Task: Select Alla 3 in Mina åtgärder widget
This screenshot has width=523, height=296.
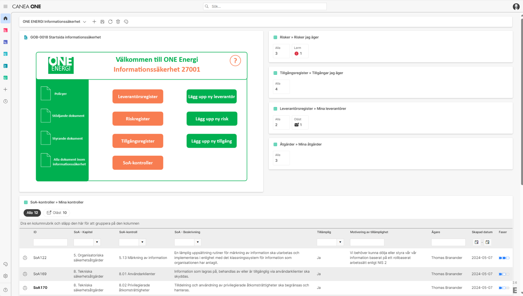Action: pyautogui.click(x=281, y=158)
